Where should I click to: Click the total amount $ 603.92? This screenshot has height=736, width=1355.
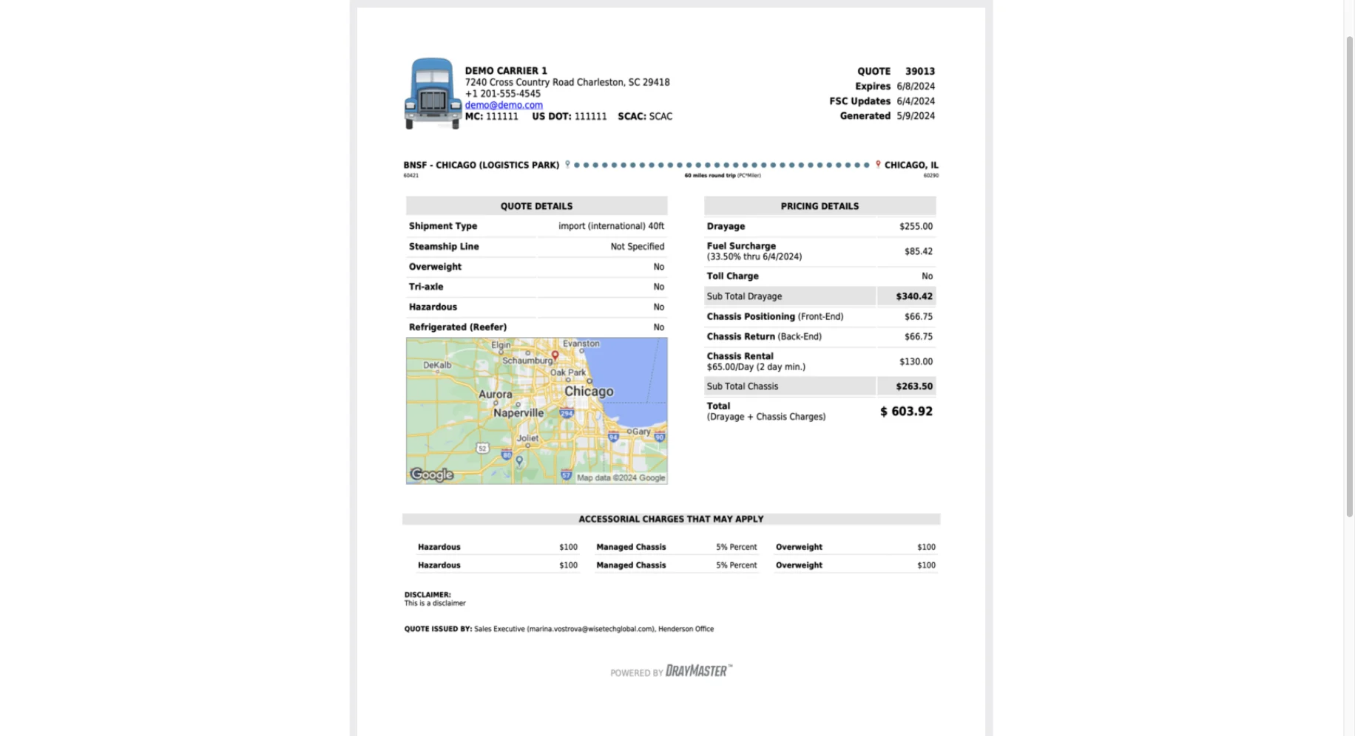coord(906,412)
